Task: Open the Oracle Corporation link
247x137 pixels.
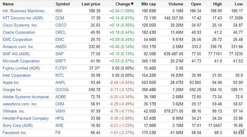Action: (x=19, y=33)
